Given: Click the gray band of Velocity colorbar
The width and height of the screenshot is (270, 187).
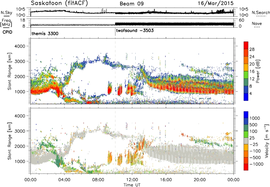Looking at the screenshot, I should (246, 141).
